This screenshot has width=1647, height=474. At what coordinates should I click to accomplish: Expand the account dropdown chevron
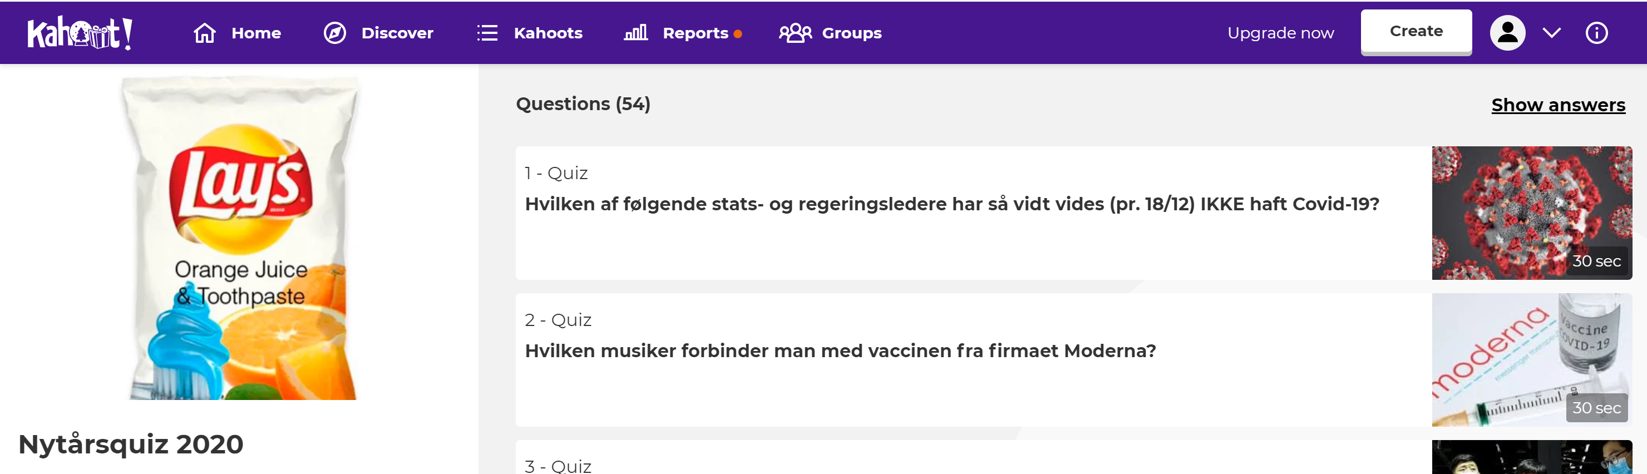coord(1552,33)
